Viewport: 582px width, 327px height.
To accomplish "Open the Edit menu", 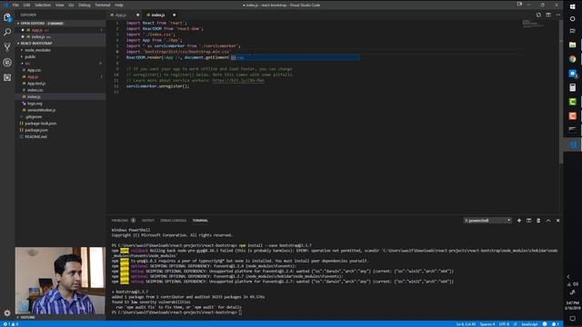I will (26, 5).
